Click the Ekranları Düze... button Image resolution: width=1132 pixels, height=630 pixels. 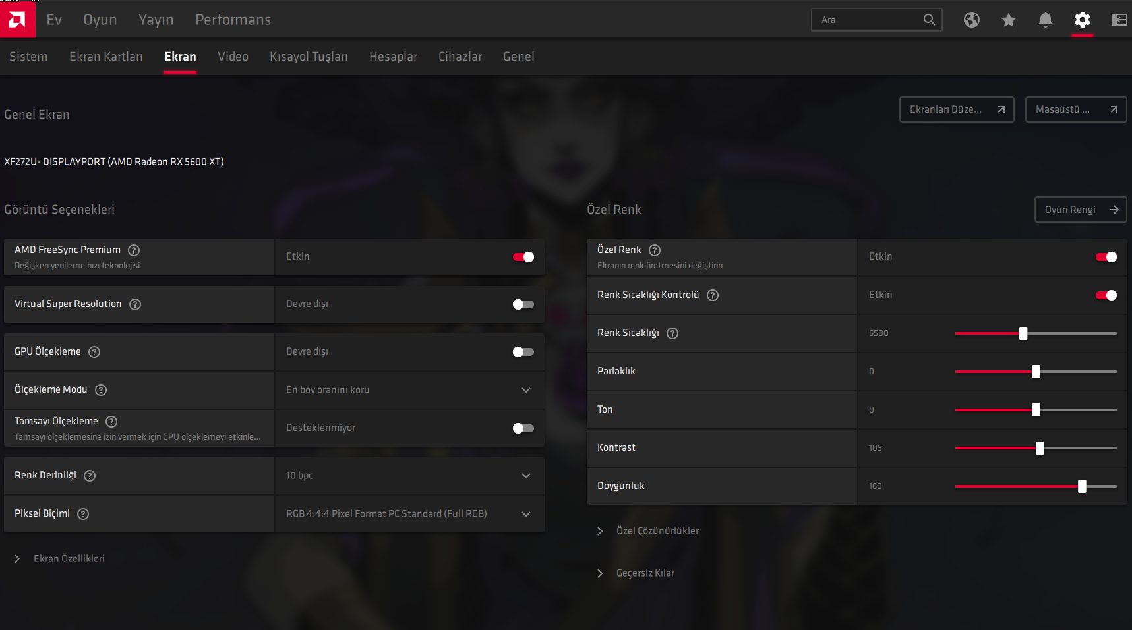click(x=957, y=109)
